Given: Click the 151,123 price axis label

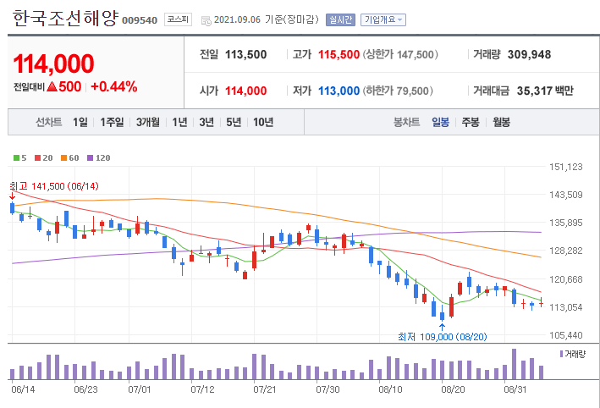Looking at the screenshot, I should (566, 167).
